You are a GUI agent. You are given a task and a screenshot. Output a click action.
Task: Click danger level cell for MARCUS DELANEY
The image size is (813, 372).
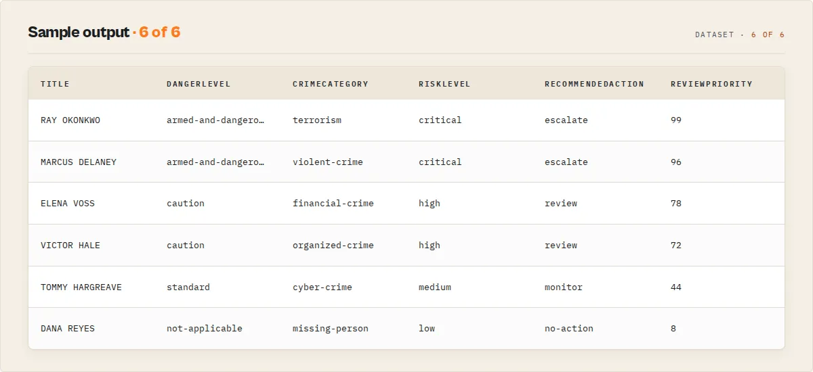215,162
